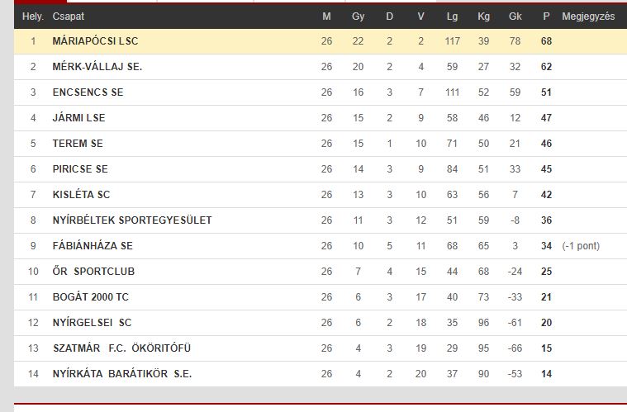Open the MÁRIAPÓCSI LSC team link
This screenshot has height=412, width=627.
[95, 41]
